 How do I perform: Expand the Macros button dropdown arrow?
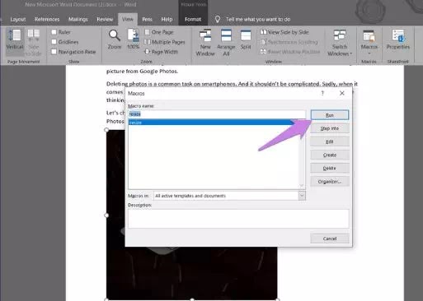coord(369,53)
